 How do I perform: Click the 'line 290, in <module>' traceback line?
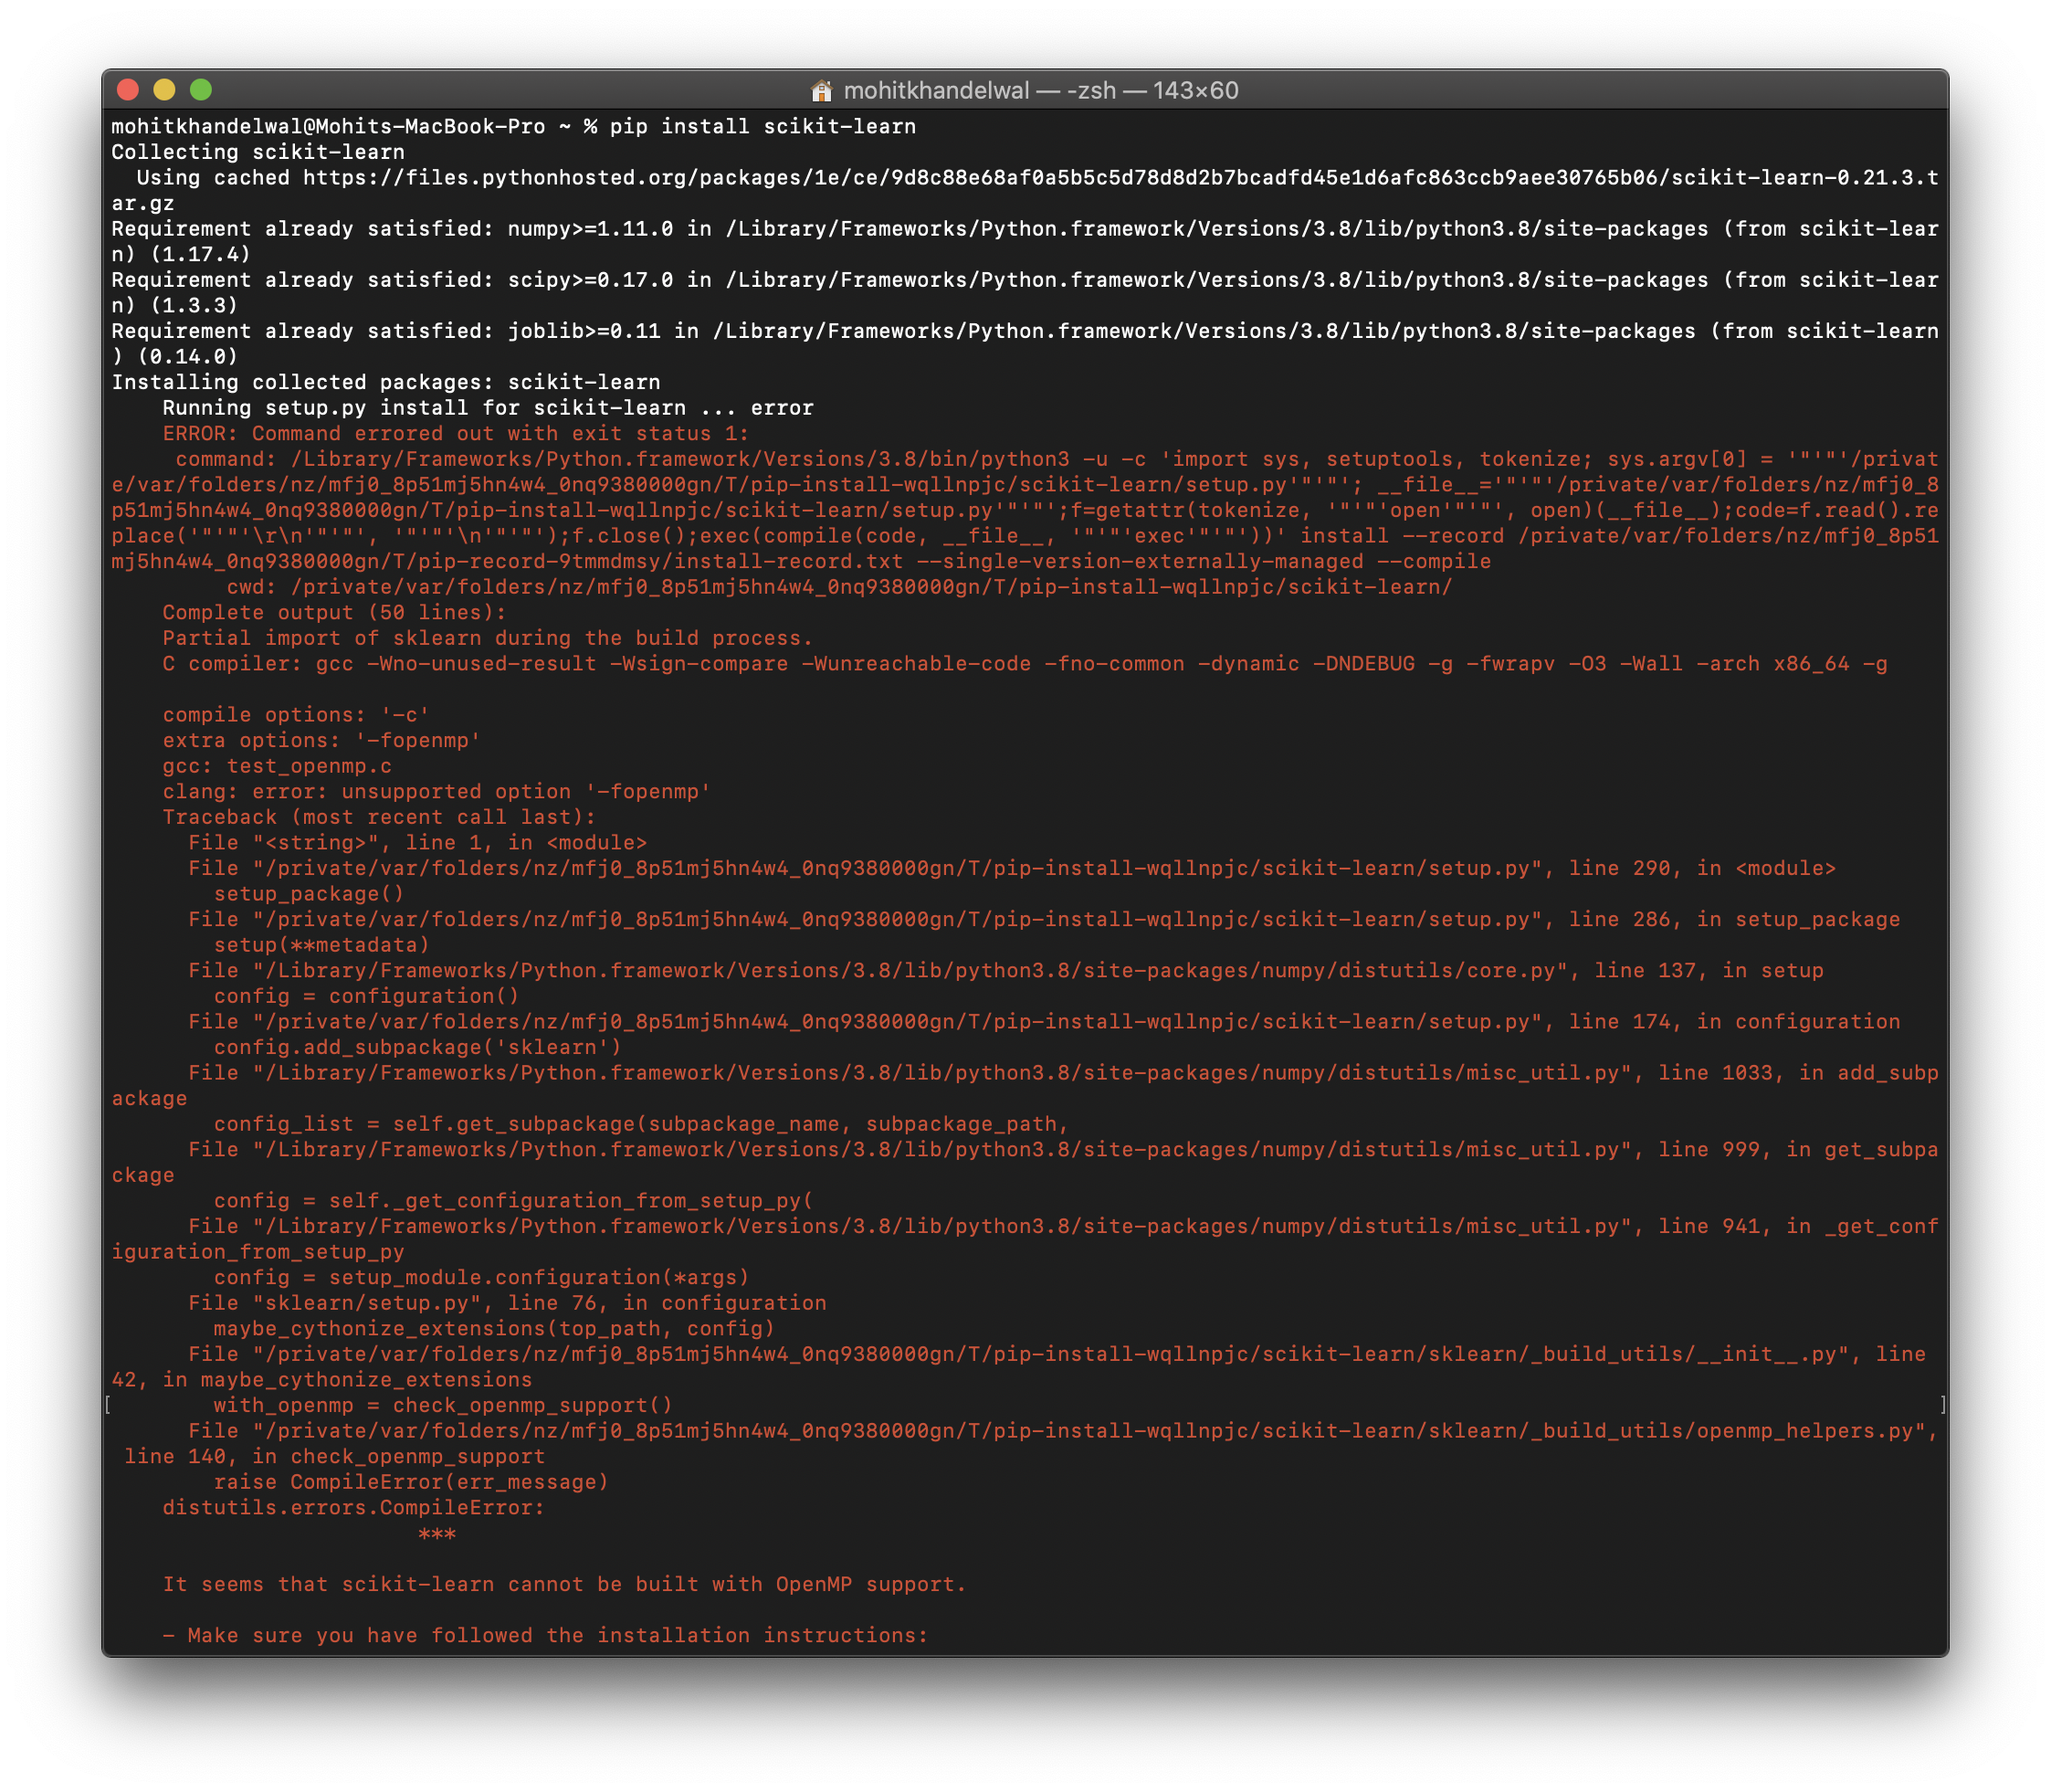coord(1012,868)
